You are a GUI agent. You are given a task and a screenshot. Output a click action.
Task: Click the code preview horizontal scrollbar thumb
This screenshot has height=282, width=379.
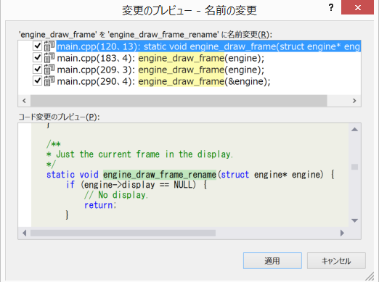tap(123, 233)
